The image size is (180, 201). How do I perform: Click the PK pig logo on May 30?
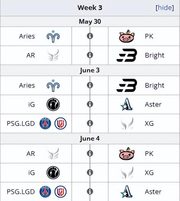(127, 36)
